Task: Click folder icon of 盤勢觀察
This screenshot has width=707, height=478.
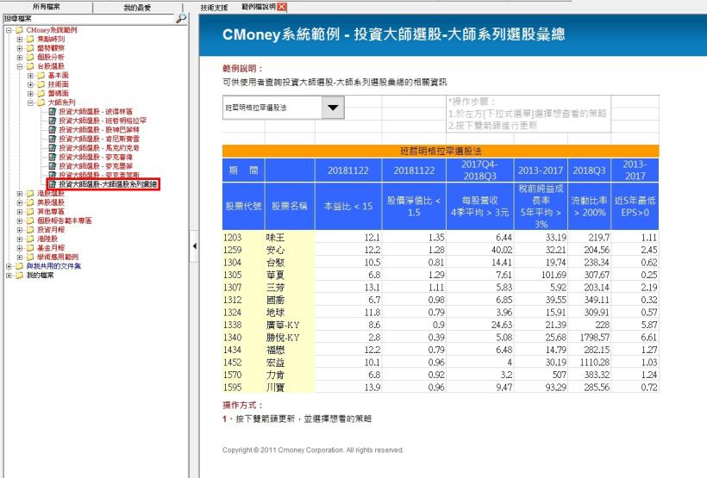Action: click(30, 48)
